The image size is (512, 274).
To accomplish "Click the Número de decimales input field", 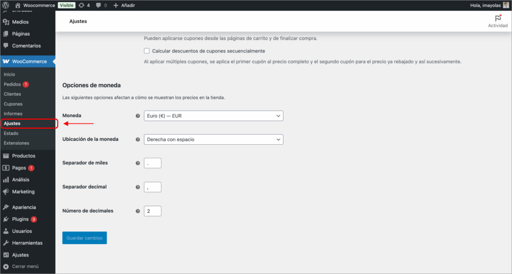I will pyautogui.click(x=152, y=211).
